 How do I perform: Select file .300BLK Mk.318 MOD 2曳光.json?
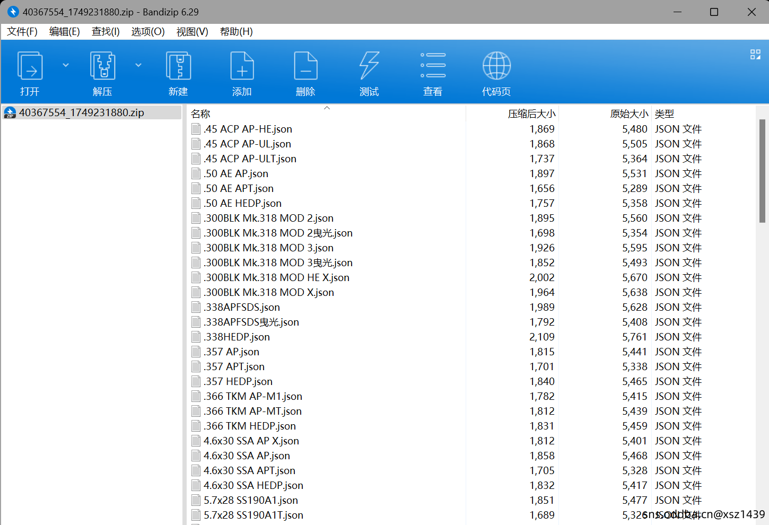point(278,233)
